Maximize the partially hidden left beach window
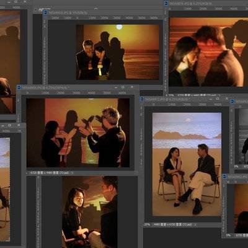This screenshot has height=248, width=248. [9, 125]
